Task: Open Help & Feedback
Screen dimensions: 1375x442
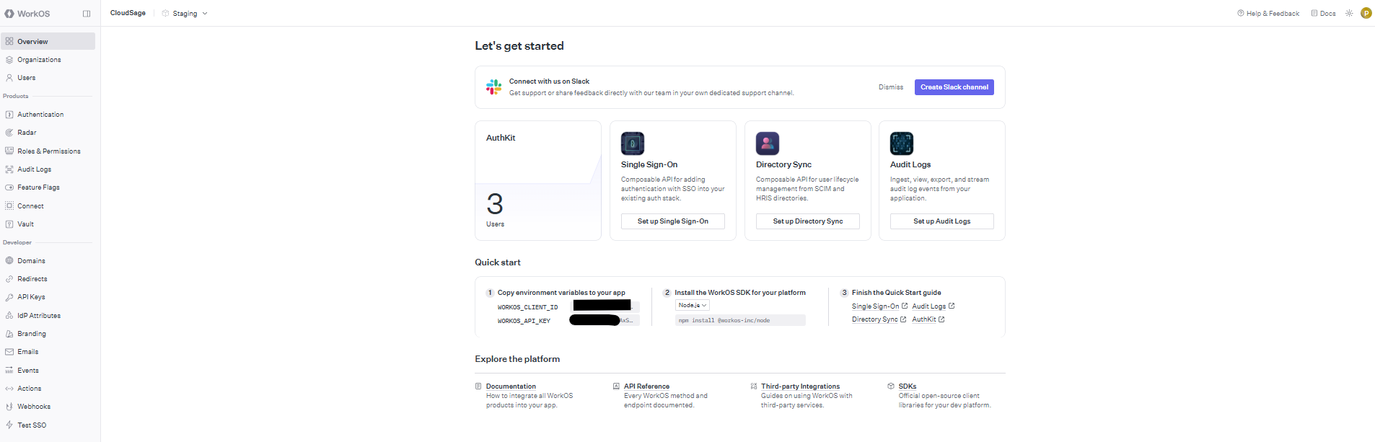Action: tap(1268, 14)
